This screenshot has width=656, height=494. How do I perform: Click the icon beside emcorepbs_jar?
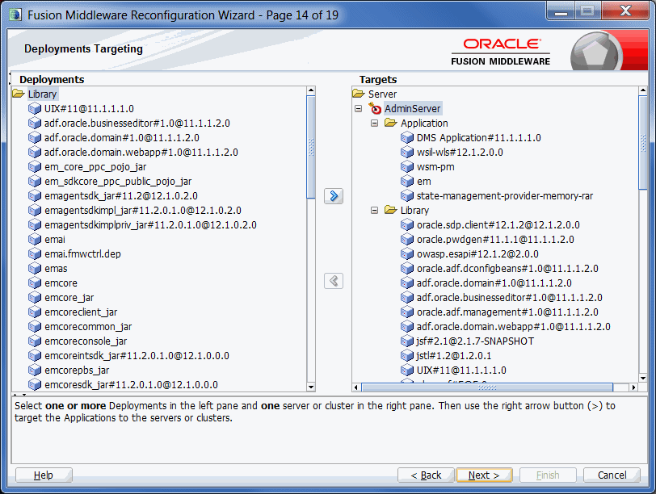coord(34,370)
